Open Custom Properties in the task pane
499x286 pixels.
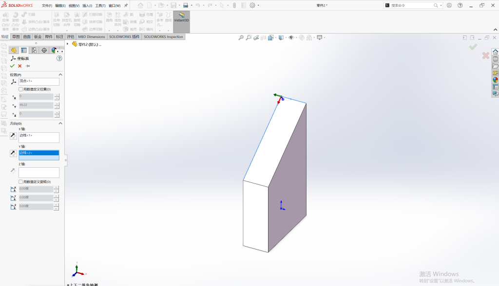495,87
